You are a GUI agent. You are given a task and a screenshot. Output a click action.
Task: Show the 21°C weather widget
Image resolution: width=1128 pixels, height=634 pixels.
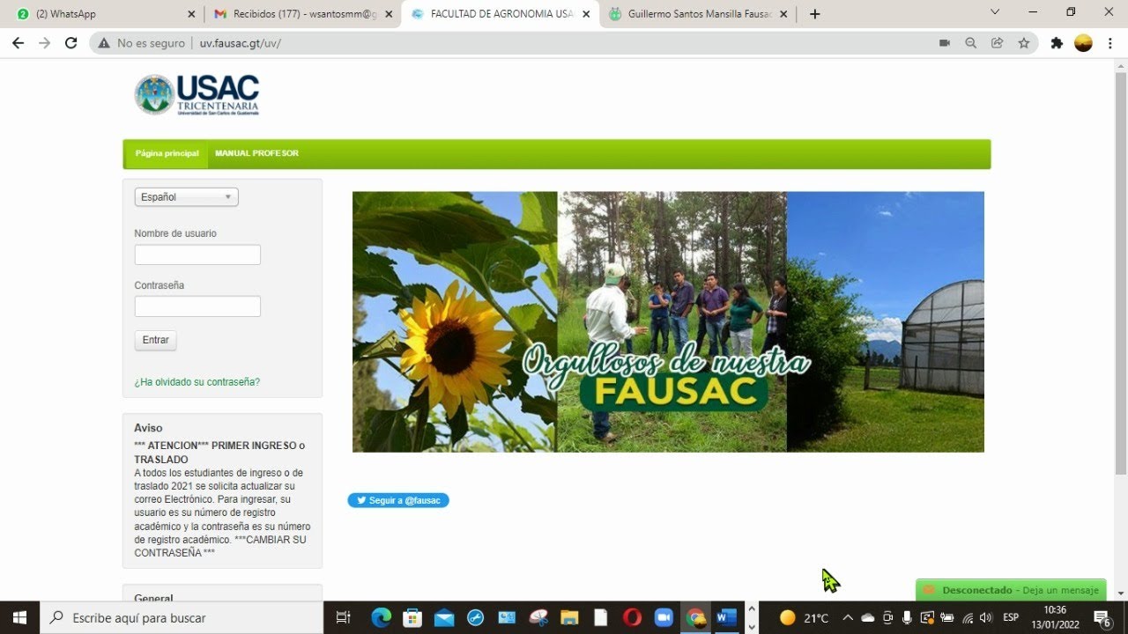(x=805, y=617)
